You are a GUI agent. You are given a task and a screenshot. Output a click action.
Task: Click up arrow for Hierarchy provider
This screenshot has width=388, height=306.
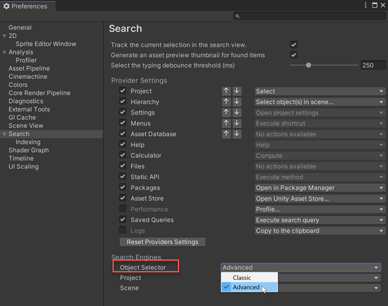pyautogui.click(x=226, y=102)
